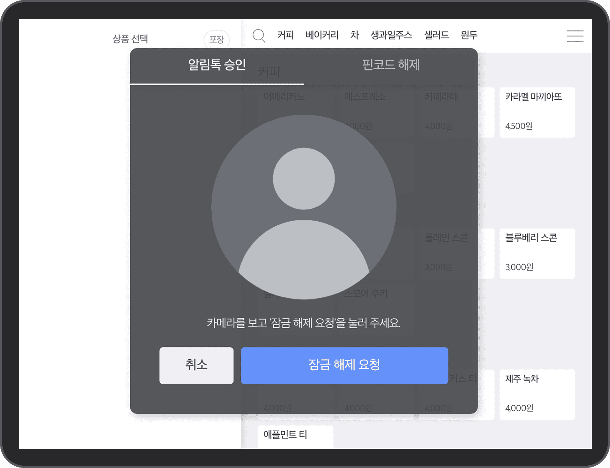Switch to the 베이커리 category
This screenshot has height=468, width=610.
[322, 36]
